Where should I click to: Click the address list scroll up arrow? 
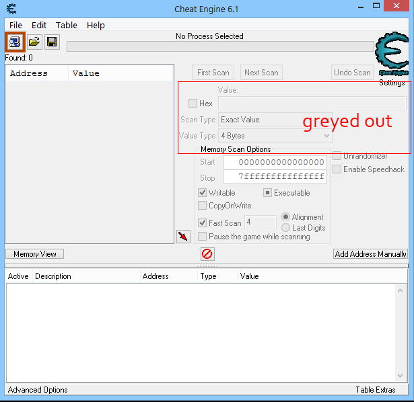tap(401, 291)
